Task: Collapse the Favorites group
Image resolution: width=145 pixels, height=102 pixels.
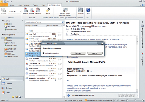Action: [x=2, y=21]
